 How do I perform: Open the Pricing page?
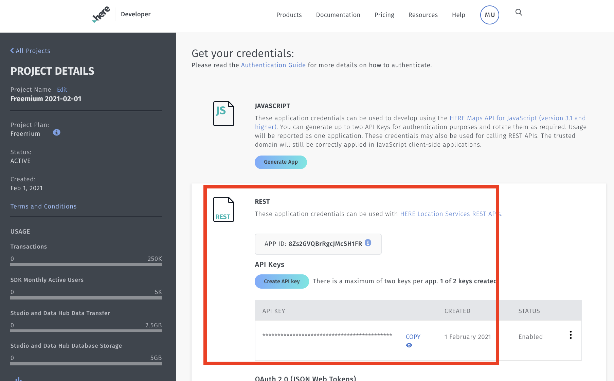(x=384, y=15)
